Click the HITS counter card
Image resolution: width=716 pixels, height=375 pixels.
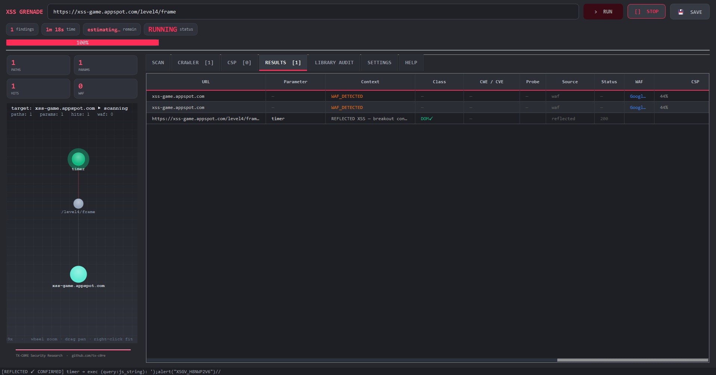click(38, 88)
